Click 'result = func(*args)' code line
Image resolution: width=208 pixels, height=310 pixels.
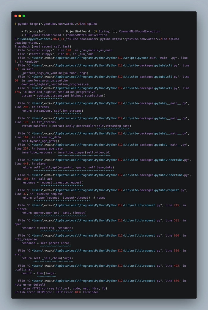coord(39,273)
